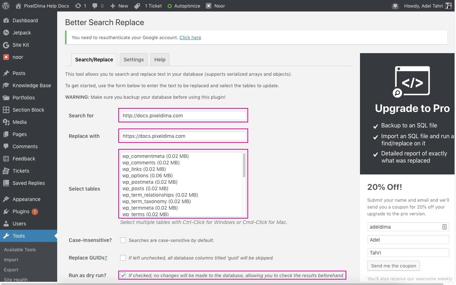Open the Noor menu in the admin bar

point(215,6)
